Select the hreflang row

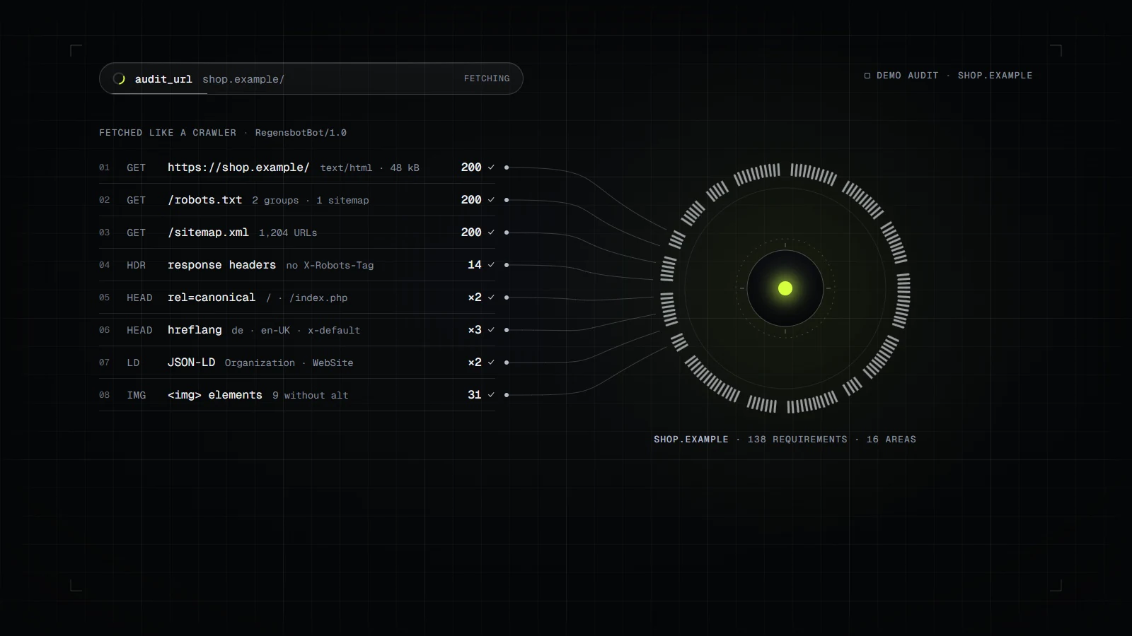coord(297,330)
